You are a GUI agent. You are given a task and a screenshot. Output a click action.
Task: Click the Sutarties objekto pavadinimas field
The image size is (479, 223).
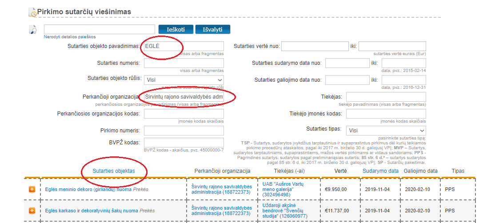[x=184, y=46]
